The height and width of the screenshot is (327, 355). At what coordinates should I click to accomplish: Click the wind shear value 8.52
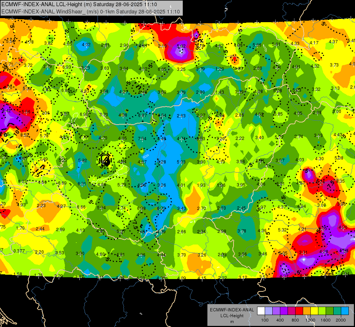click(25, 135)
